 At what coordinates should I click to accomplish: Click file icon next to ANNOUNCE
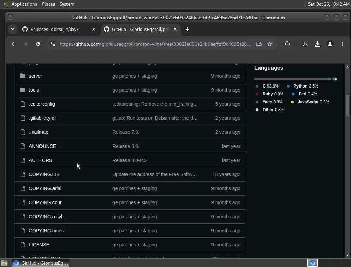click(23, 147)
